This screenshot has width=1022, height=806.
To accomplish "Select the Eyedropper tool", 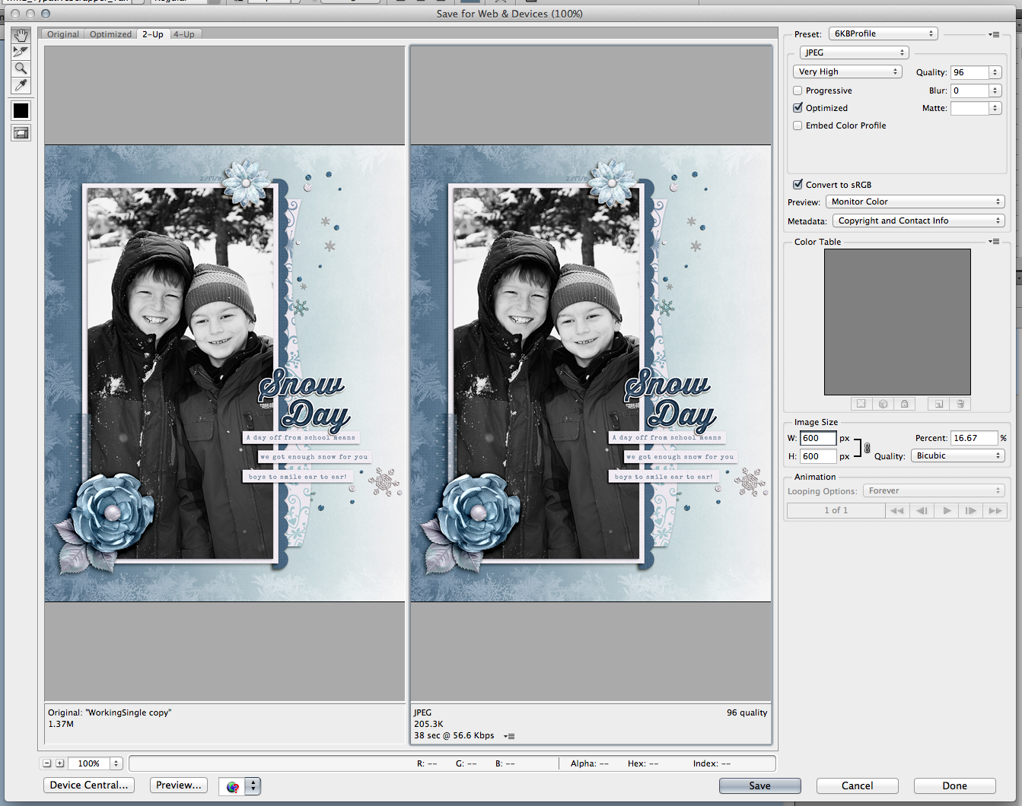I will [21, 85].
